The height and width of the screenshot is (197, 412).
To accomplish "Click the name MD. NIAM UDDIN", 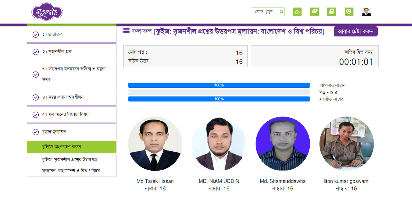I will click(219, 181).
